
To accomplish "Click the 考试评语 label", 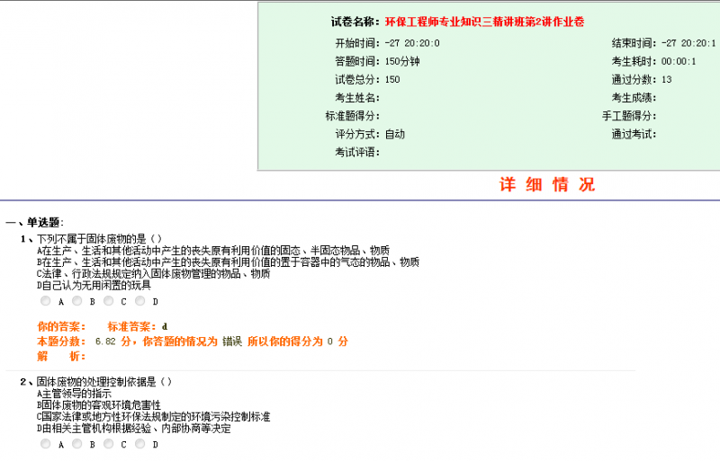I will coord(357,152).
